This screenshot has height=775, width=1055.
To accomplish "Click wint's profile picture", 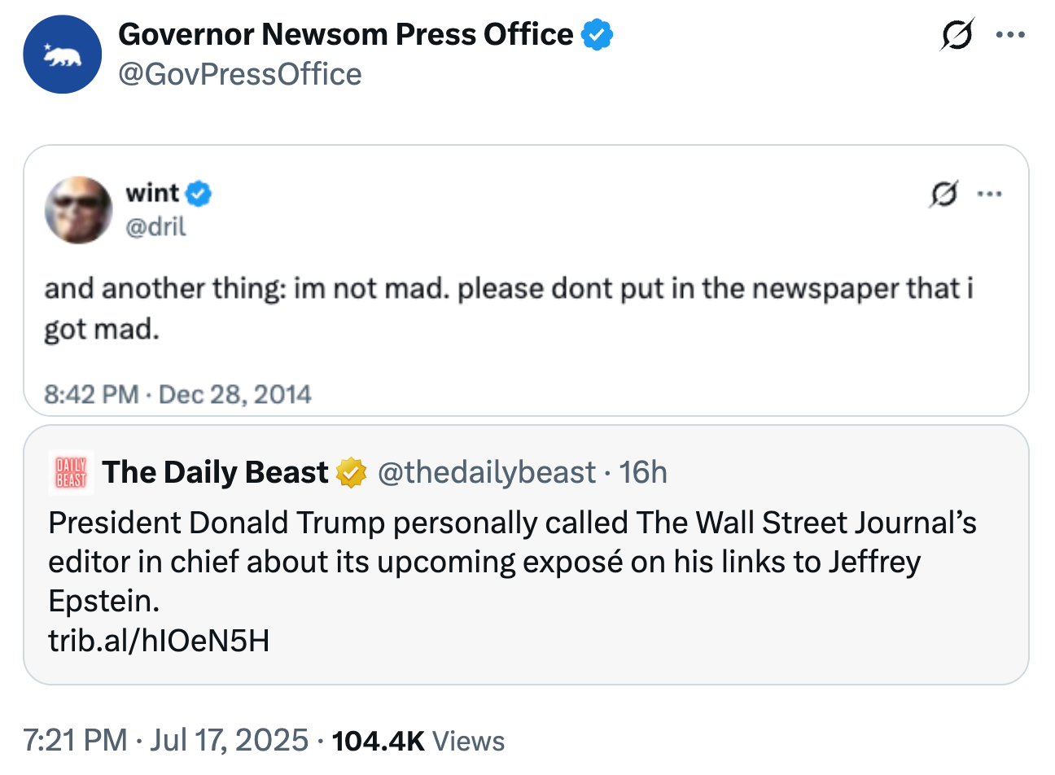I will (78, 210).
